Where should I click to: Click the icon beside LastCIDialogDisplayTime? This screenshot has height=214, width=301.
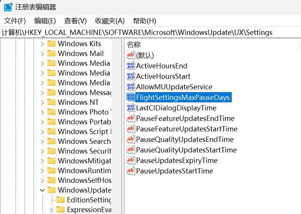(x=130, y=108)
